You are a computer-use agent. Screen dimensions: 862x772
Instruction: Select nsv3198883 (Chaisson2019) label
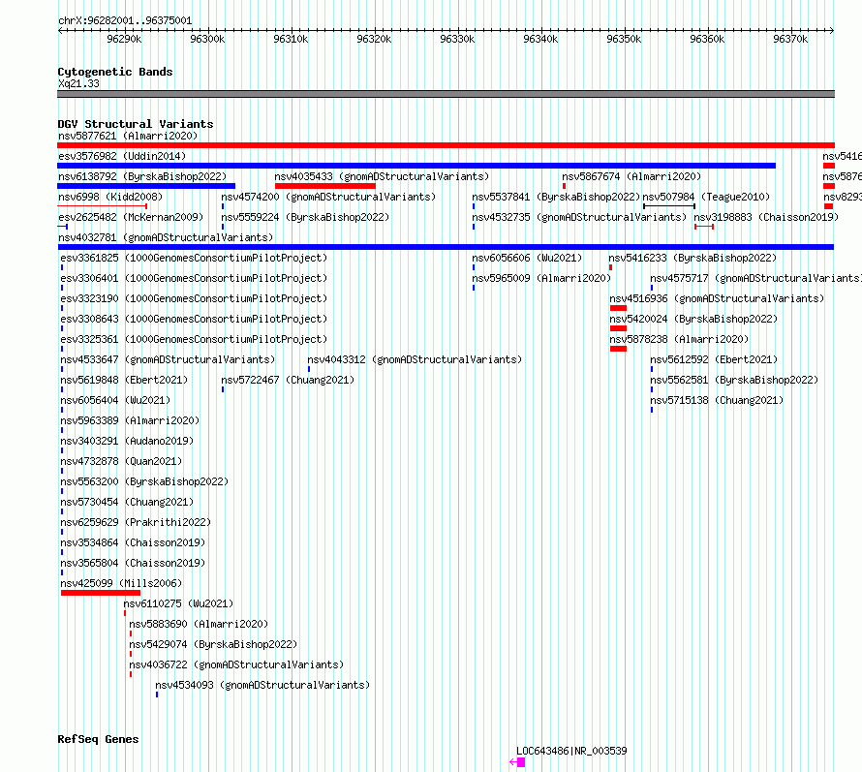tap(766, 217)
